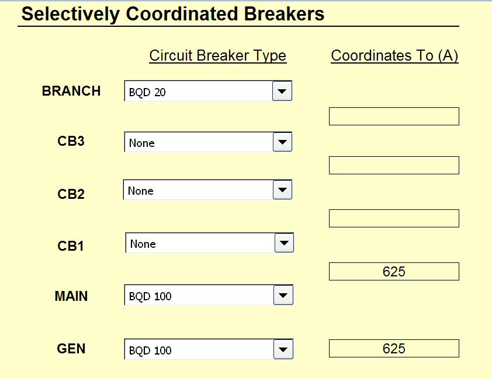Select the 625 coordinates value near MAIN
The width and height of the screenshot is (492, 379).
coord(394,271)
